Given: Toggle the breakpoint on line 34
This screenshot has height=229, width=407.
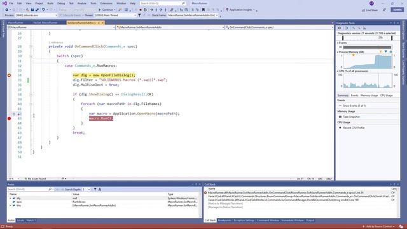Looking at the screenshot, I should [x=9, y=75].
